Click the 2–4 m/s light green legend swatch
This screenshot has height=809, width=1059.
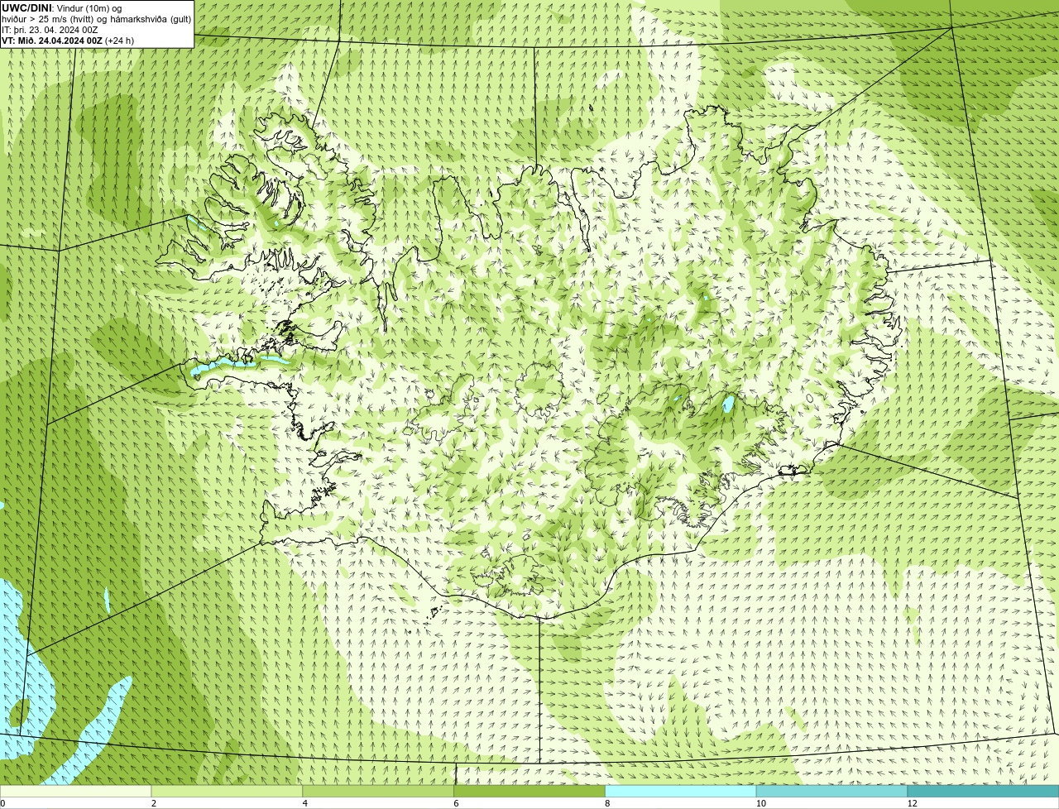pos(227,792)
